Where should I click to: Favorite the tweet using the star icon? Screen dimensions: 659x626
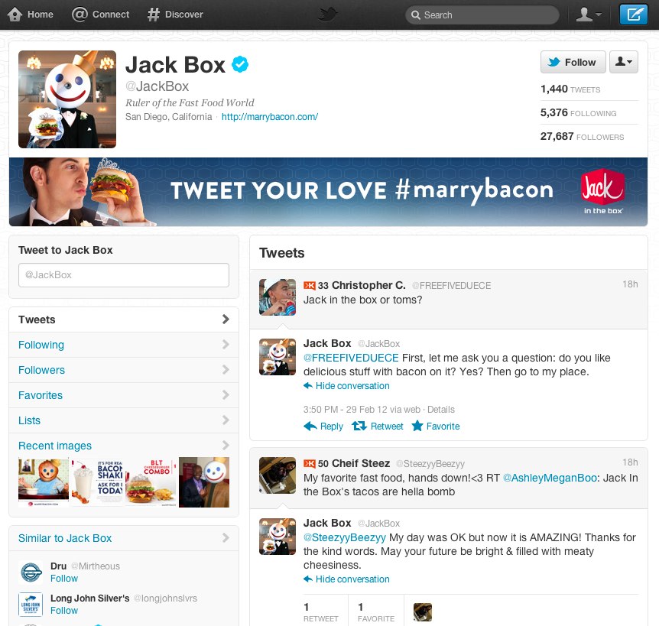coord(417,427)
